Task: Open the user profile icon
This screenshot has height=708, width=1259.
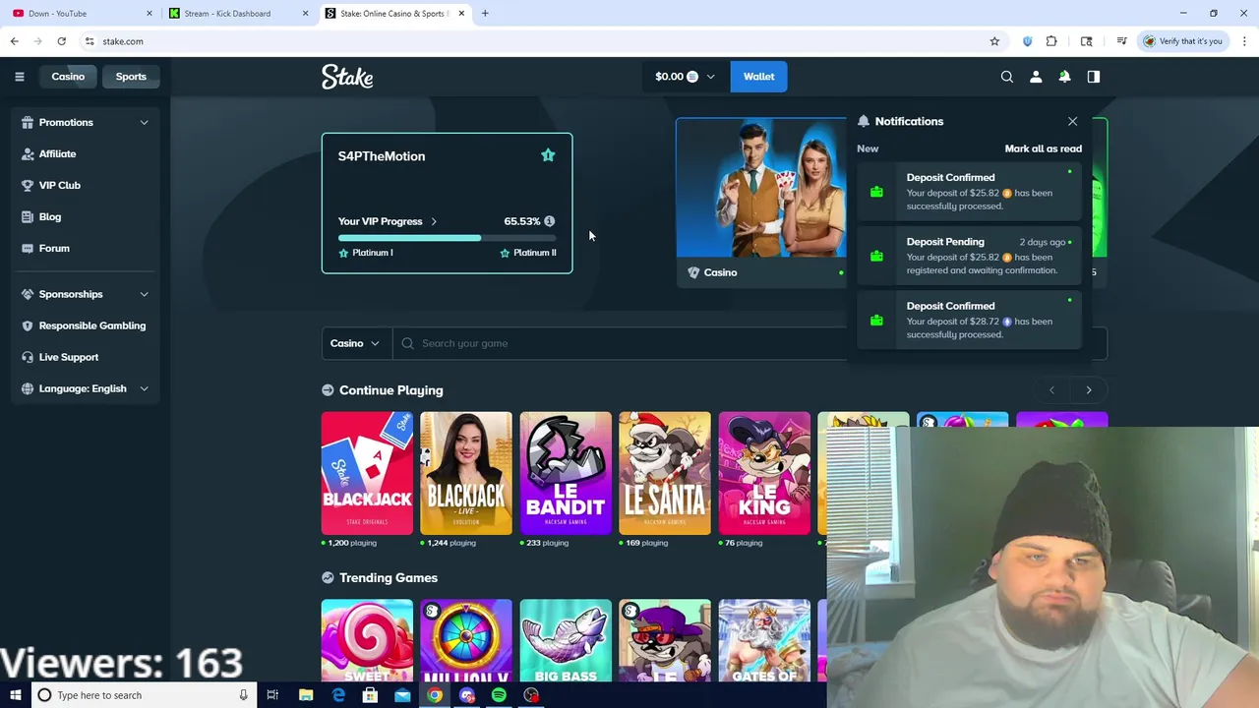Action: pyautogui.click(x=1036, y=77)
